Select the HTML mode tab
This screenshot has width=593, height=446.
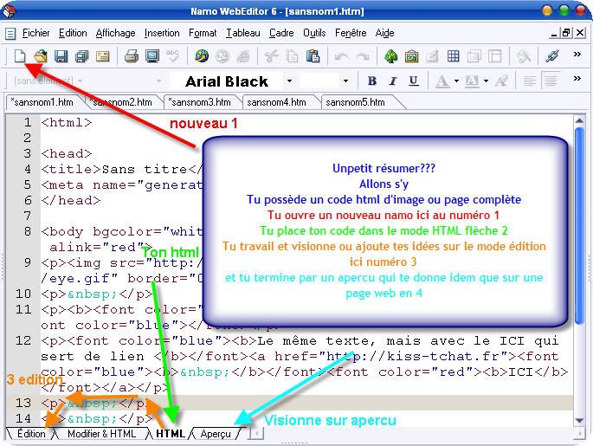point(171,434)
